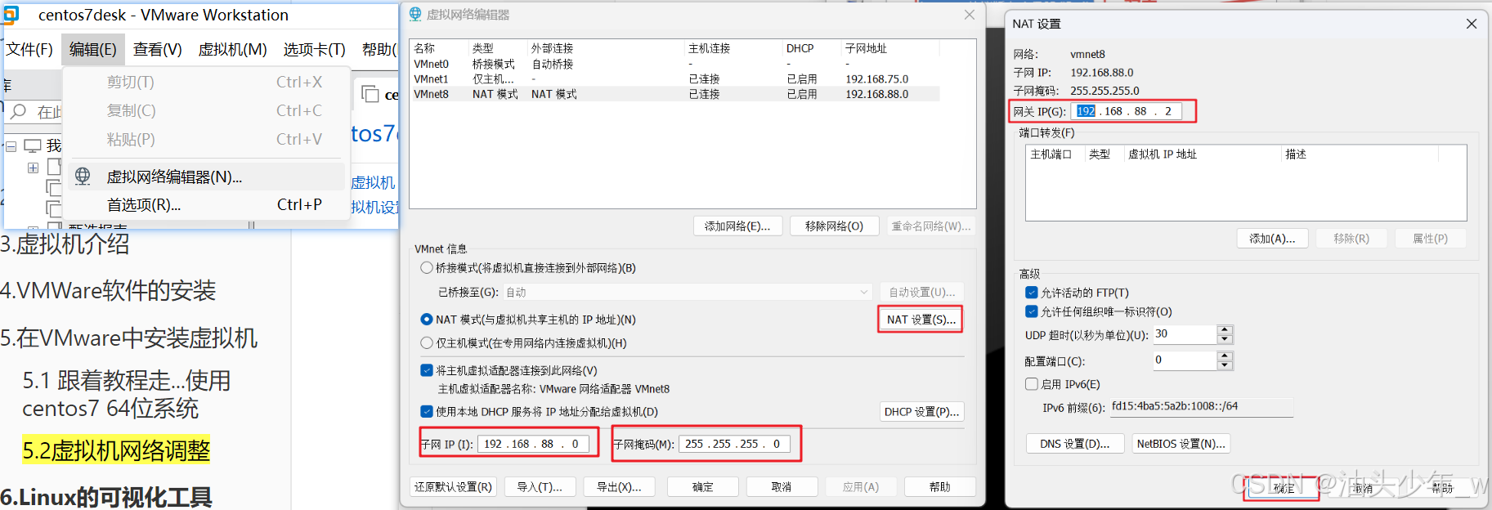Select the VMnet0 row in network list

click(x=675, y=64)
